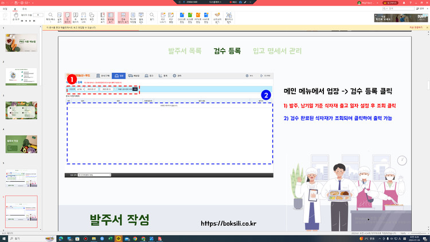Go to the first page
The height and width of the screenshot is (242, 430).
tap(22, 21)
